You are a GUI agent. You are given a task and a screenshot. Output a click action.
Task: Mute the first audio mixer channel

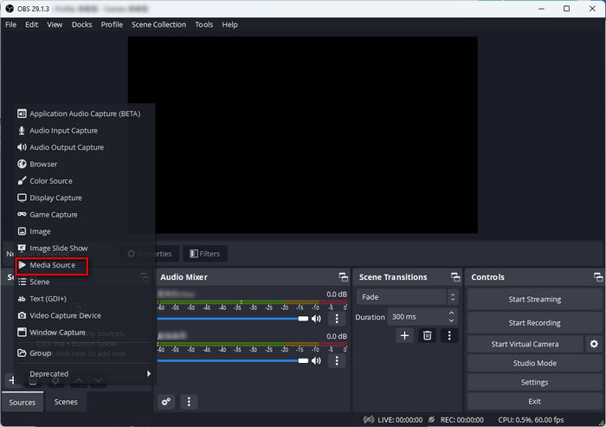316,319
